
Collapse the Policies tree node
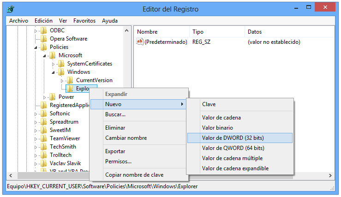36,47
